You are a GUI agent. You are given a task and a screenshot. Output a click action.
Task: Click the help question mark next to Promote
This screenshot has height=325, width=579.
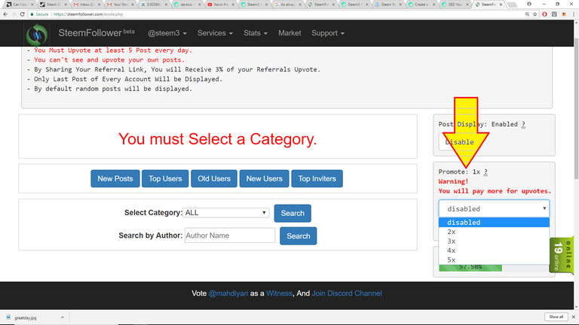[x=486, y=172]
